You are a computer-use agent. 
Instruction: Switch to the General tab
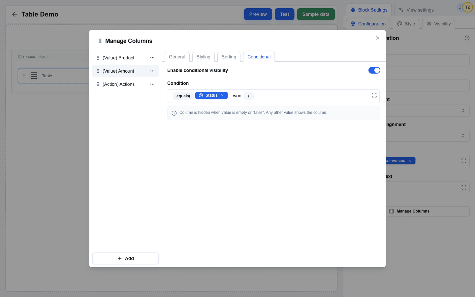[x=177, y=57]
